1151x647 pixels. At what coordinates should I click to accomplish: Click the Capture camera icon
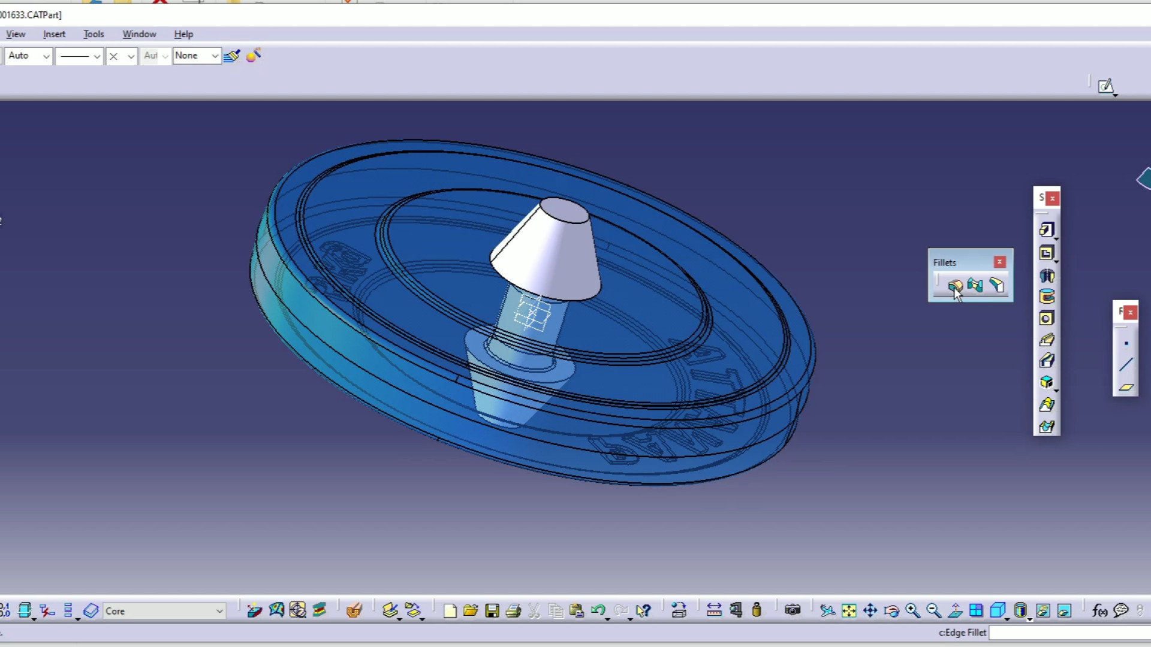click(x=793, y=610)
